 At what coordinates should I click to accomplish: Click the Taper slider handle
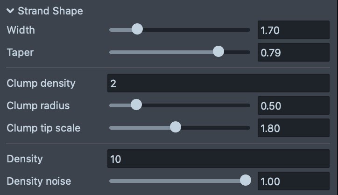218,51
